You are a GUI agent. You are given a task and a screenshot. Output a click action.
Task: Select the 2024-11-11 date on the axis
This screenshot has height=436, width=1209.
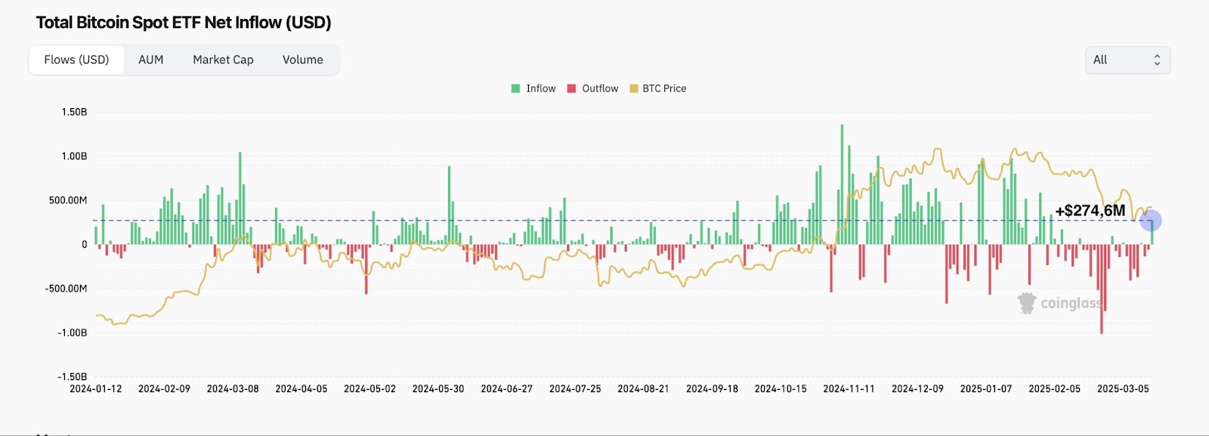click(849, 388)
